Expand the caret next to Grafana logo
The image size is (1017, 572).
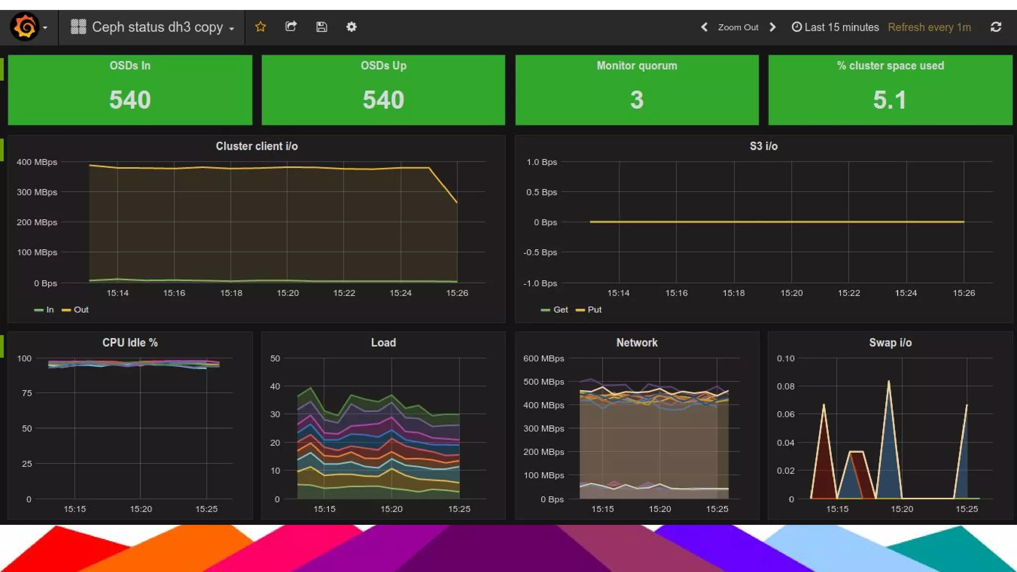[x=45, y=28]
